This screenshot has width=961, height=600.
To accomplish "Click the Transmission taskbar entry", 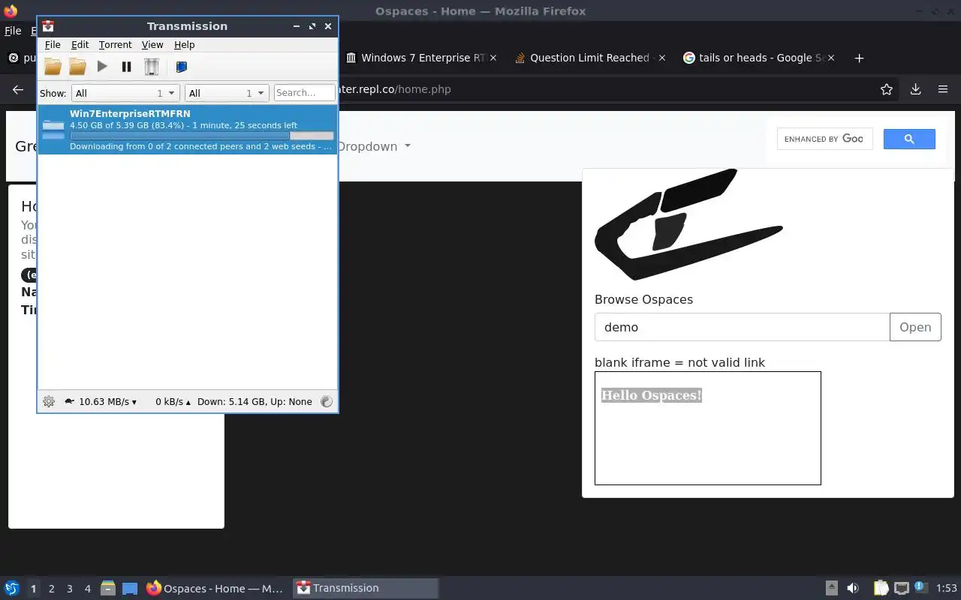I will 365,588.
